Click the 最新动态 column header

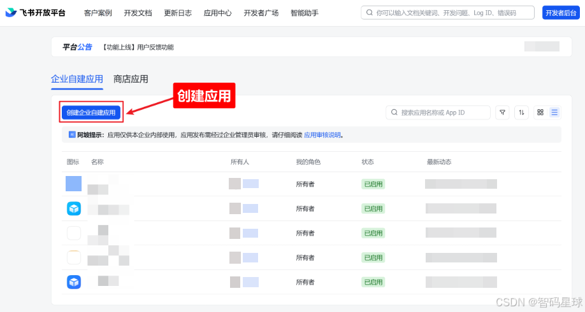439,162
